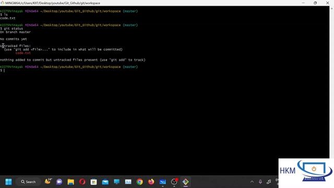Image resolution: width=334 pixels, height=188 pixels.
Task: Close the MINGW64 terminal window
Action: point(327,3)
